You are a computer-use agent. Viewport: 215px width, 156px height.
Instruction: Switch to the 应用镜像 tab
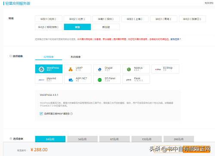[49, 57]
